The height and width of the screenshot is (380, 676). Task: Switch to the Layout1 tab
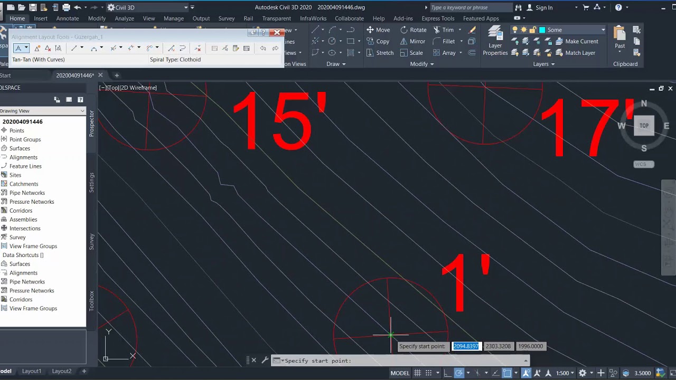32,371
